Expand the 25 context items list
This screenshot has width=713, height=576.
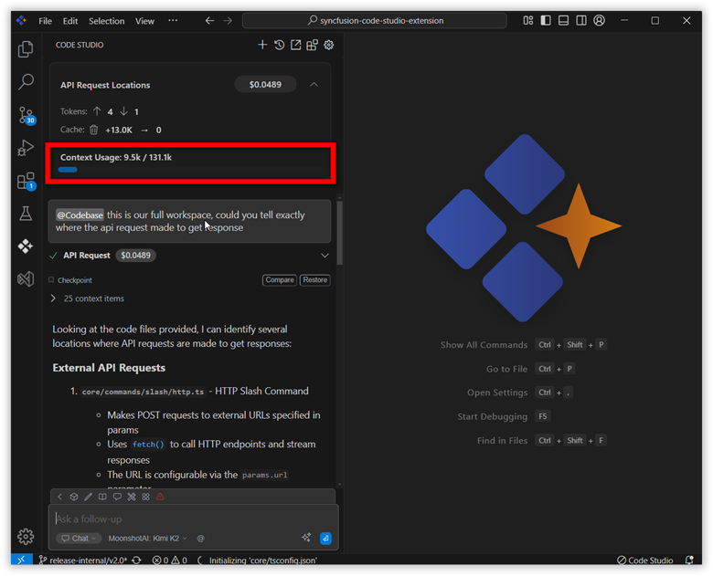tap(54, 298)
